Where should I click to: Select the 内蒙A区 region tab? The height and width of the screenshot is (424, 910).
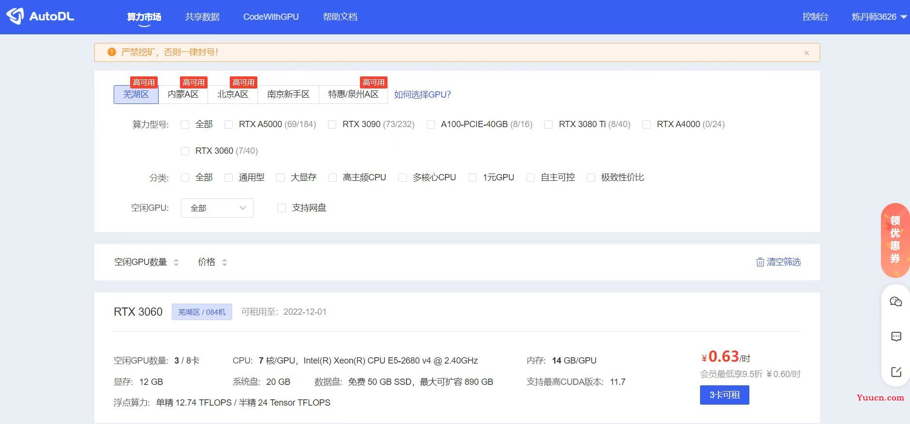(x=183, y=94)
